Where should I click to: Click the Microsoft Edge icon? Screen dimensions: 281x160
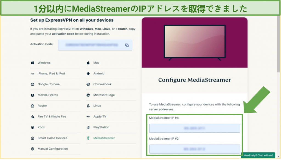point(88,95)
